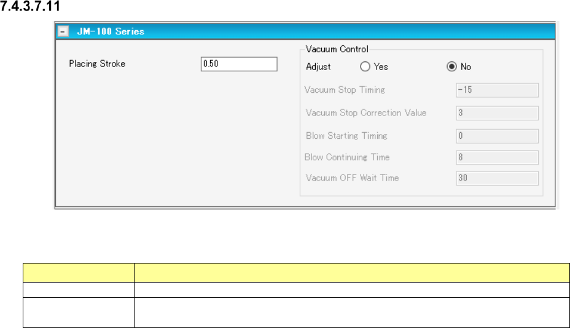The image size is (570, 328).
Task: Click the Vacuum Stop Timing field
Action: click(497, 90)
